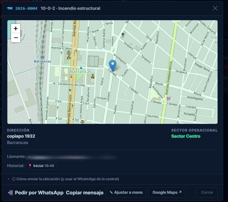Click '10-0-2 · Incendio estructural' title
228x202 pixels.
pyautogui.click(x=71, y=8)
